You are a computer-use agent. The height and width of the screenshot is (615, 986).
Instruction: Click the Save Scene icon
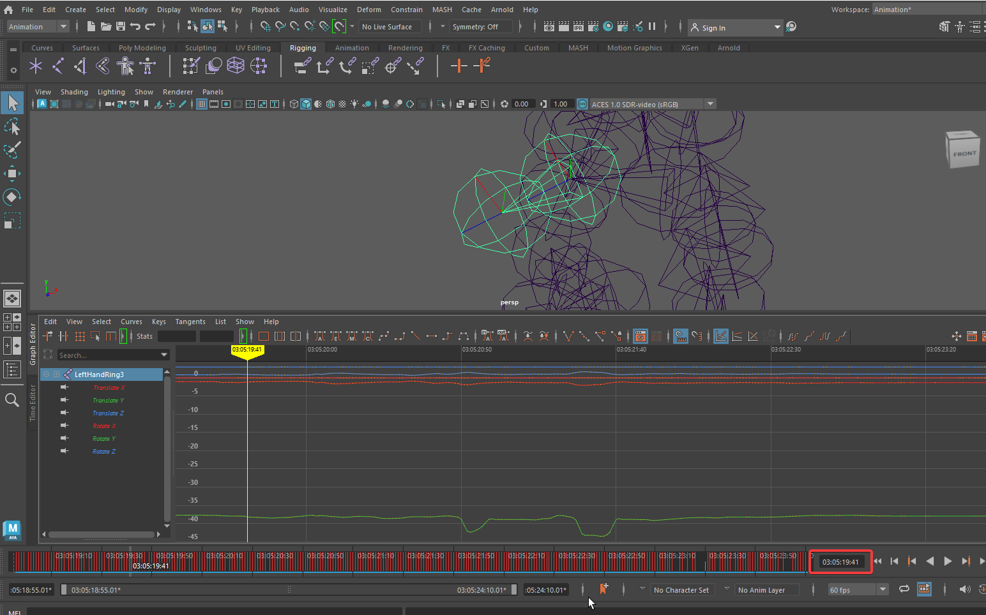(x=120, y=27)
